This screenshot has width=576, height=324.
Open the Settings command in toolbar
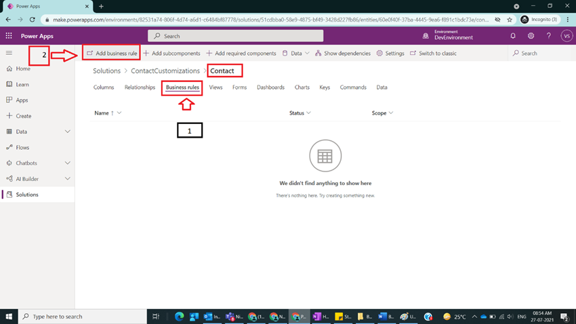click(x=390, y=54)
